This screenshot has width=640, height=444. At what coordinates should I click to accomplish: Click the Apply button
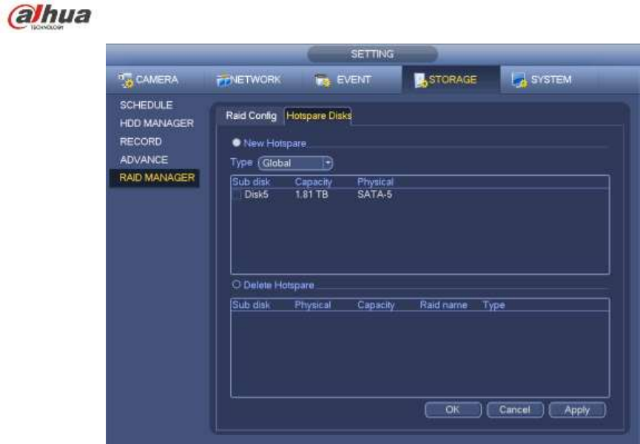coord(577,410)
